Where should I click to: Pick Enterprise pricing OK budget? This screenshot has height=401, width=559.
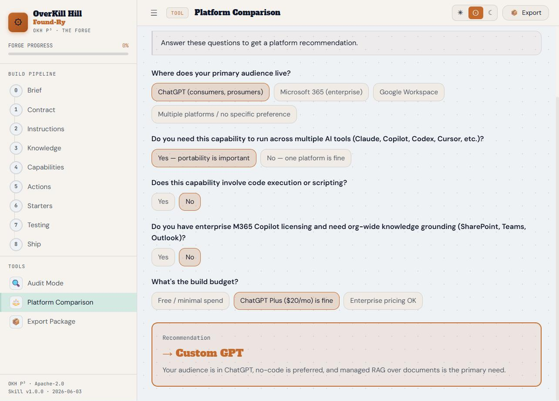383,301
